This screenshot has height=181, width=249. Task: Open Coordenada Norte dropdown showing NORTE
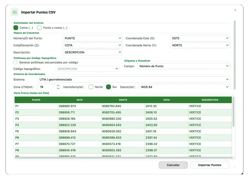click(200, 45)
